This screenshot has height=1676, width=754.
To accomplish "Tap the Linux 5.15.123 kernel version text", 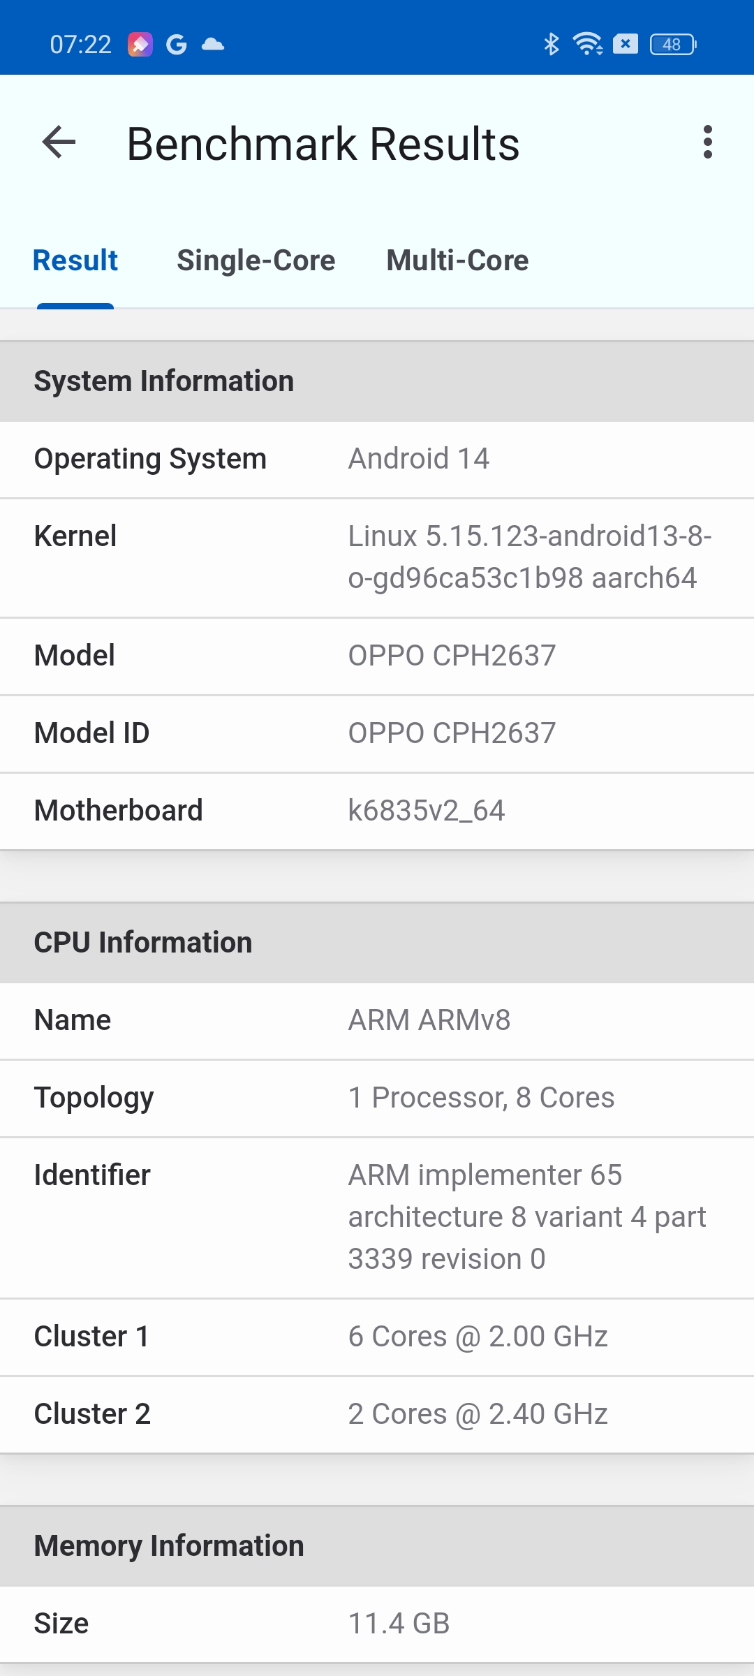I will [530, 557].
